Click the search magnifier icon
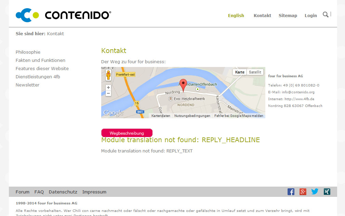The width and height of the screenshot is (345, 216). coord(326,14)
